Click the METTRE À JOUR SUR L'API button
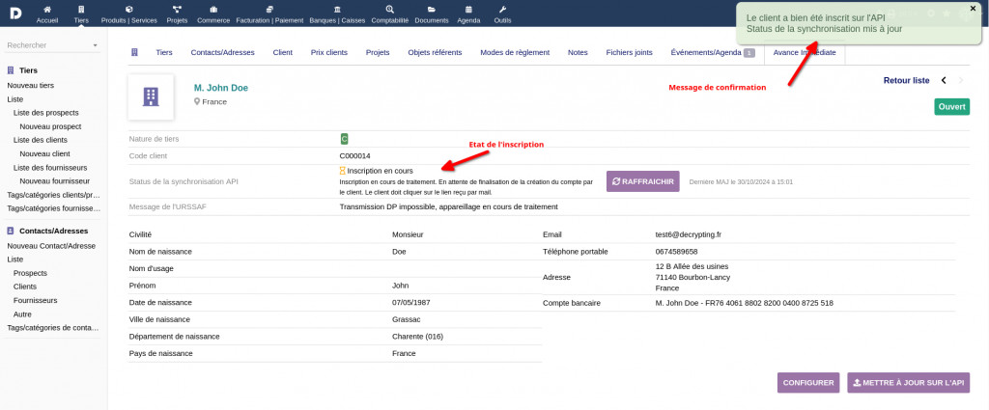Image resolution: width=989 pixels, height=410 pixels. pyautogui.click(x=908, y=382)
